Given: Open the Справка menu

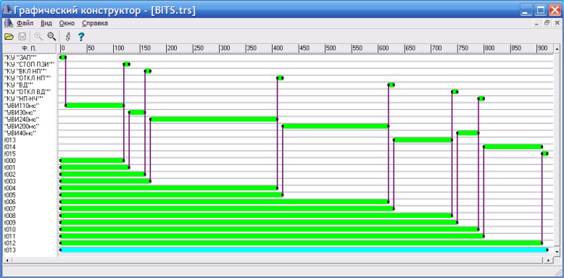Looking at the screenshot, I should click(95, 23).
